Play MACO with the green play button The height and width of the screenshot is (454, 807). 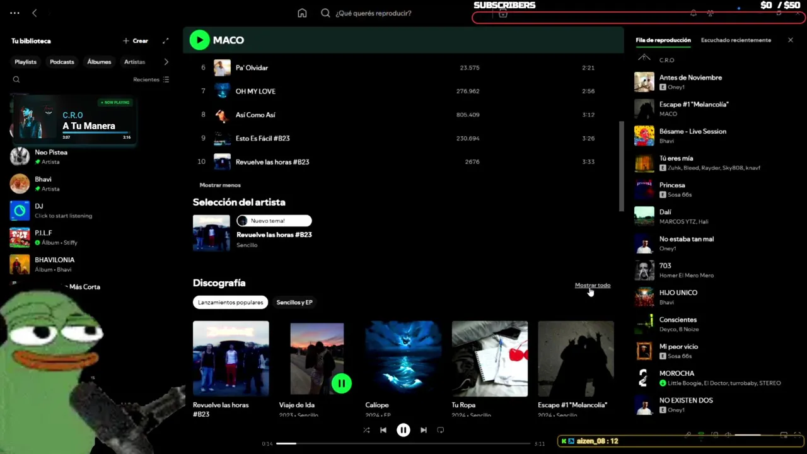click(199, 40)
